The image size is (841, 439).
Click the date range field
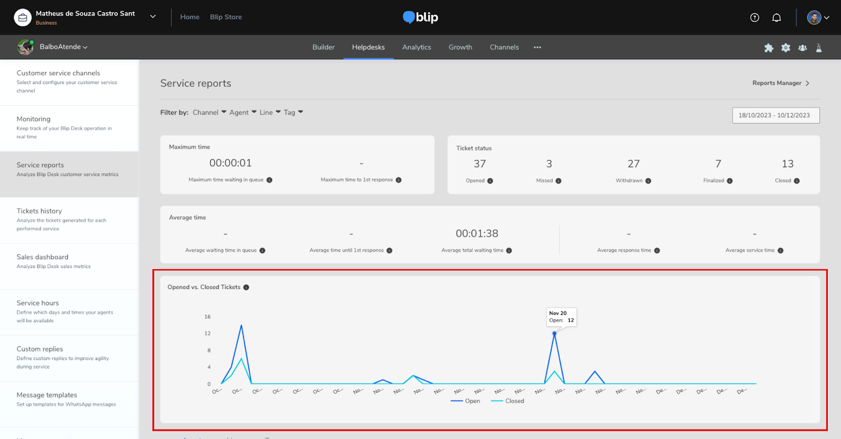(775, 115)
